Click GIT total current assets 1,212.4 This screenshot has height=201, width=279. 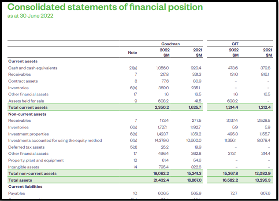[264, 107]
